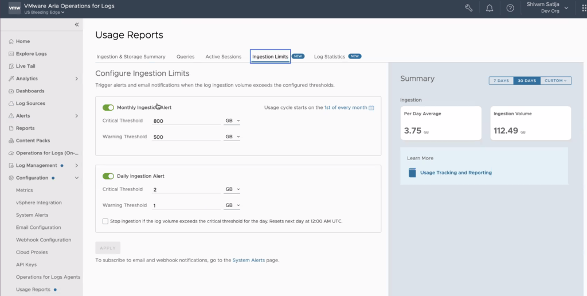Click the help question mark icon
The height and width of the screenshot is (296, 587).
click(x=510, y=8)
